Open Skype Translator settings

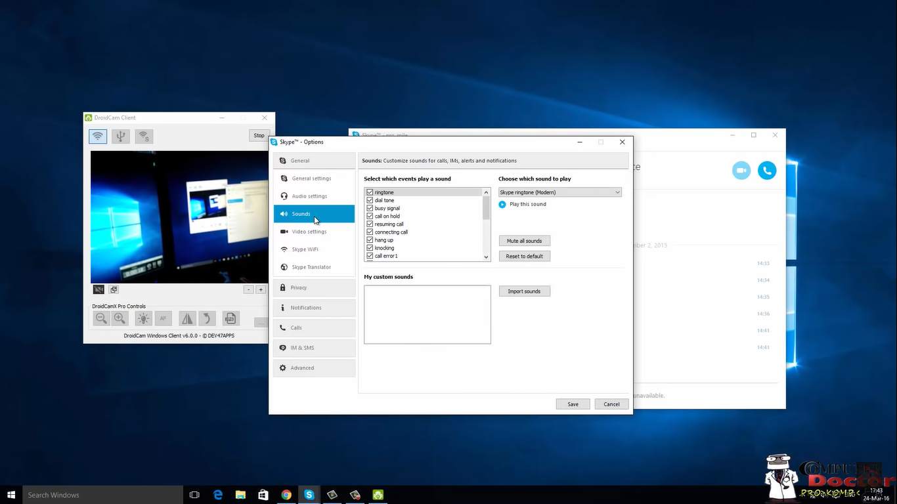[x=314, y=267]
